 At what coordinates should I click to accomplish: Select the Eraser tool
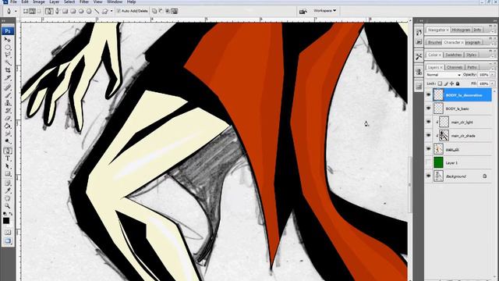pyautogui.click(x=8, y=118)
